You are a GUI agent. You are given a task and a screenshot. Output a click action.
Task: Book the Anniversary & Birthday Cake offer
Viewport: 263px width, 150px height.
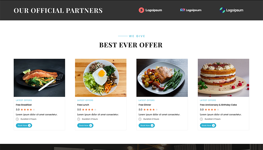[208, 125]
